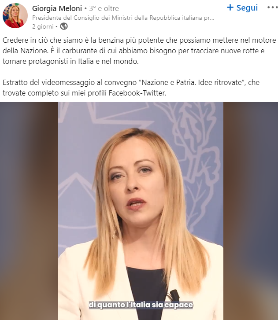
Task: Open Giorgia Meloni's profile picture
Action: click(x=15, y=15)
